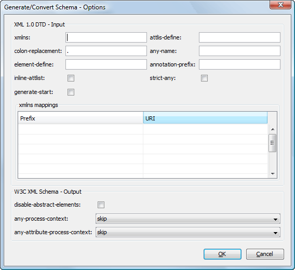Select the attlis-define text field
The width and height of the screenshot is (295, 270).
239,37
